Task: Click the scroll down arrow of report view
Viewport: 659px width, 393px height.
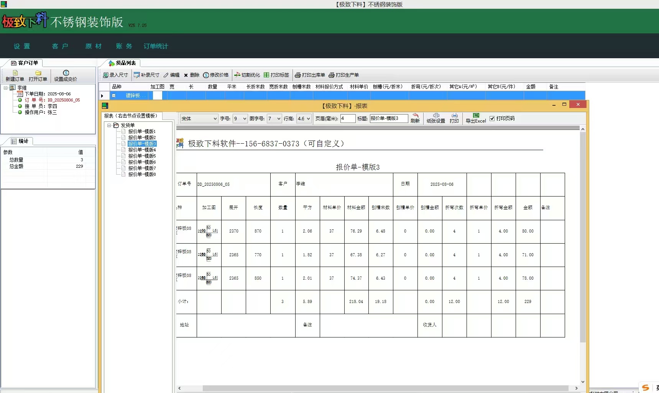Action: 583,382
